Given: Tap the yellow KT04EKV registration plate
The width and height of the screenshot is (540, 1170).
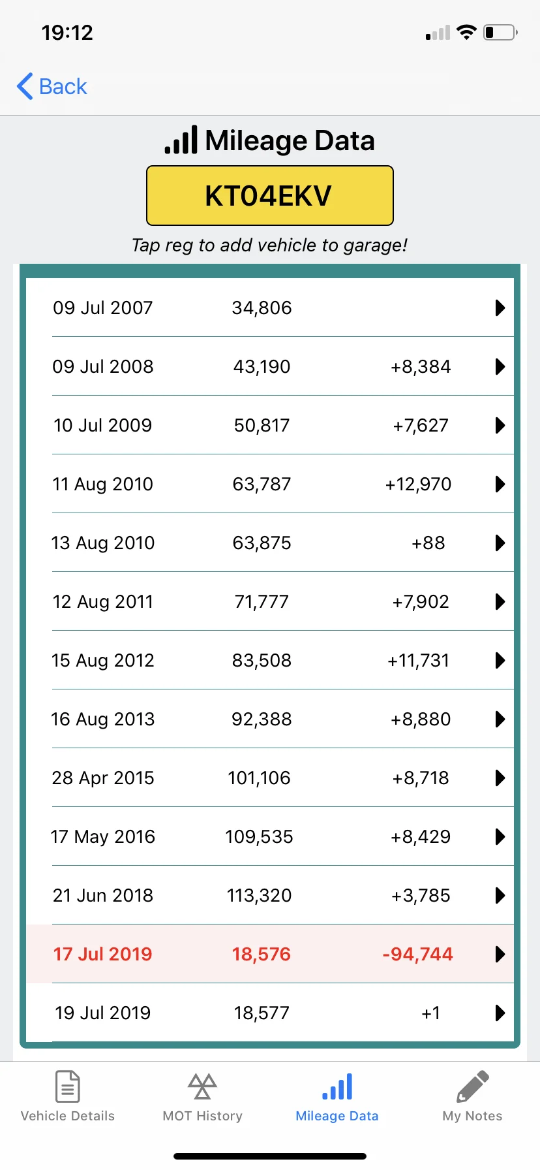Looking at the screenshot, I should tap(270, 195).
